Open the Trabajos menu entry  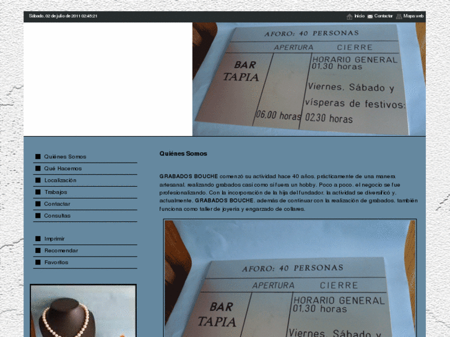click(56, 192)
